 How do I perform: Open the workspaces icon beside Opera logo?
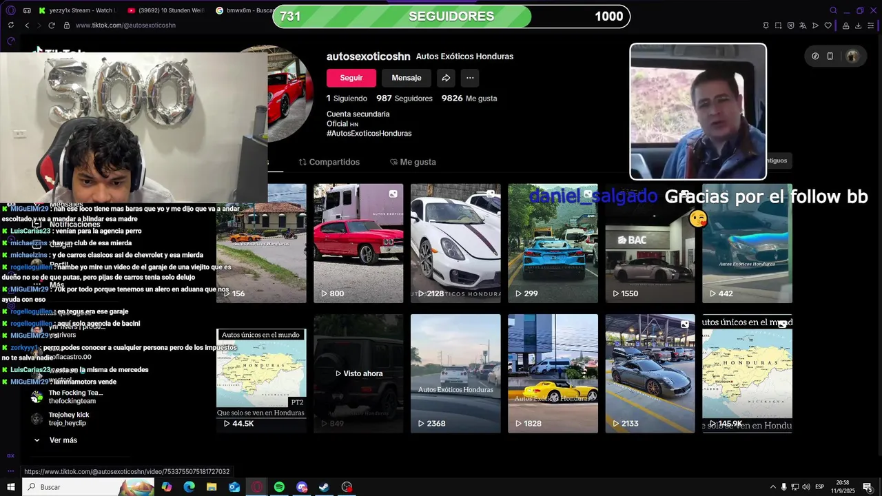[27, 10]
